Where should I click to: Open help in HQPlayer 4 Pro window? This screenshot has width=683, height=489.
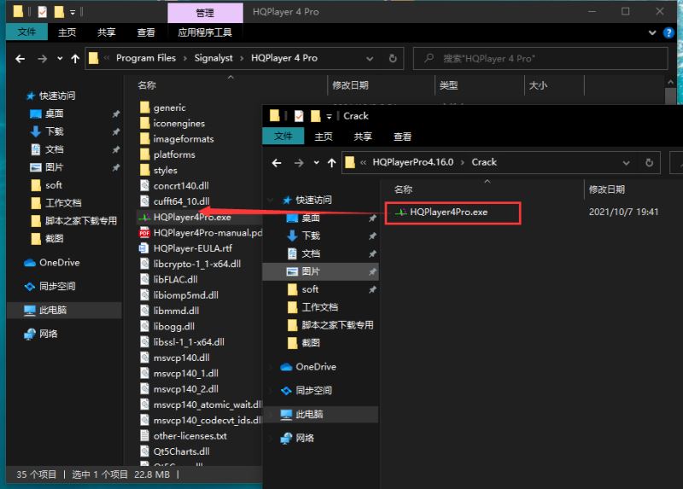click(x=668, y=32)
